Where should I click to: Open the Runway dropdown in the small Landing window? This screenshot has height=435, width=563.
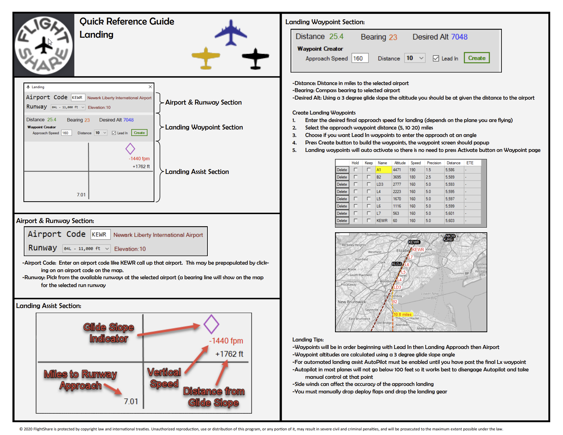(68, 107)
